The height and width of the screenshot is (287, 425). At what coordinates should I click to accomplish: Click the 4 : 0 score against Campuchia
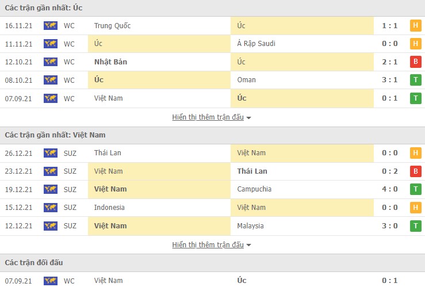(x=389, y=189)
